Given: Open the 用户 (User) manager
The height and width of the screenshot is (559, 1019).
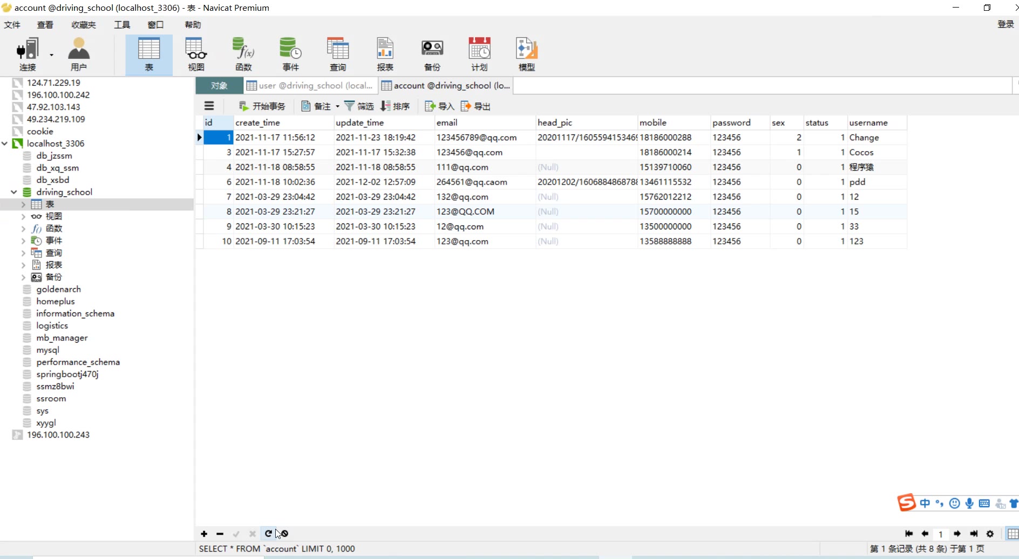Looking at the screenshot, I should pos(79,54).
